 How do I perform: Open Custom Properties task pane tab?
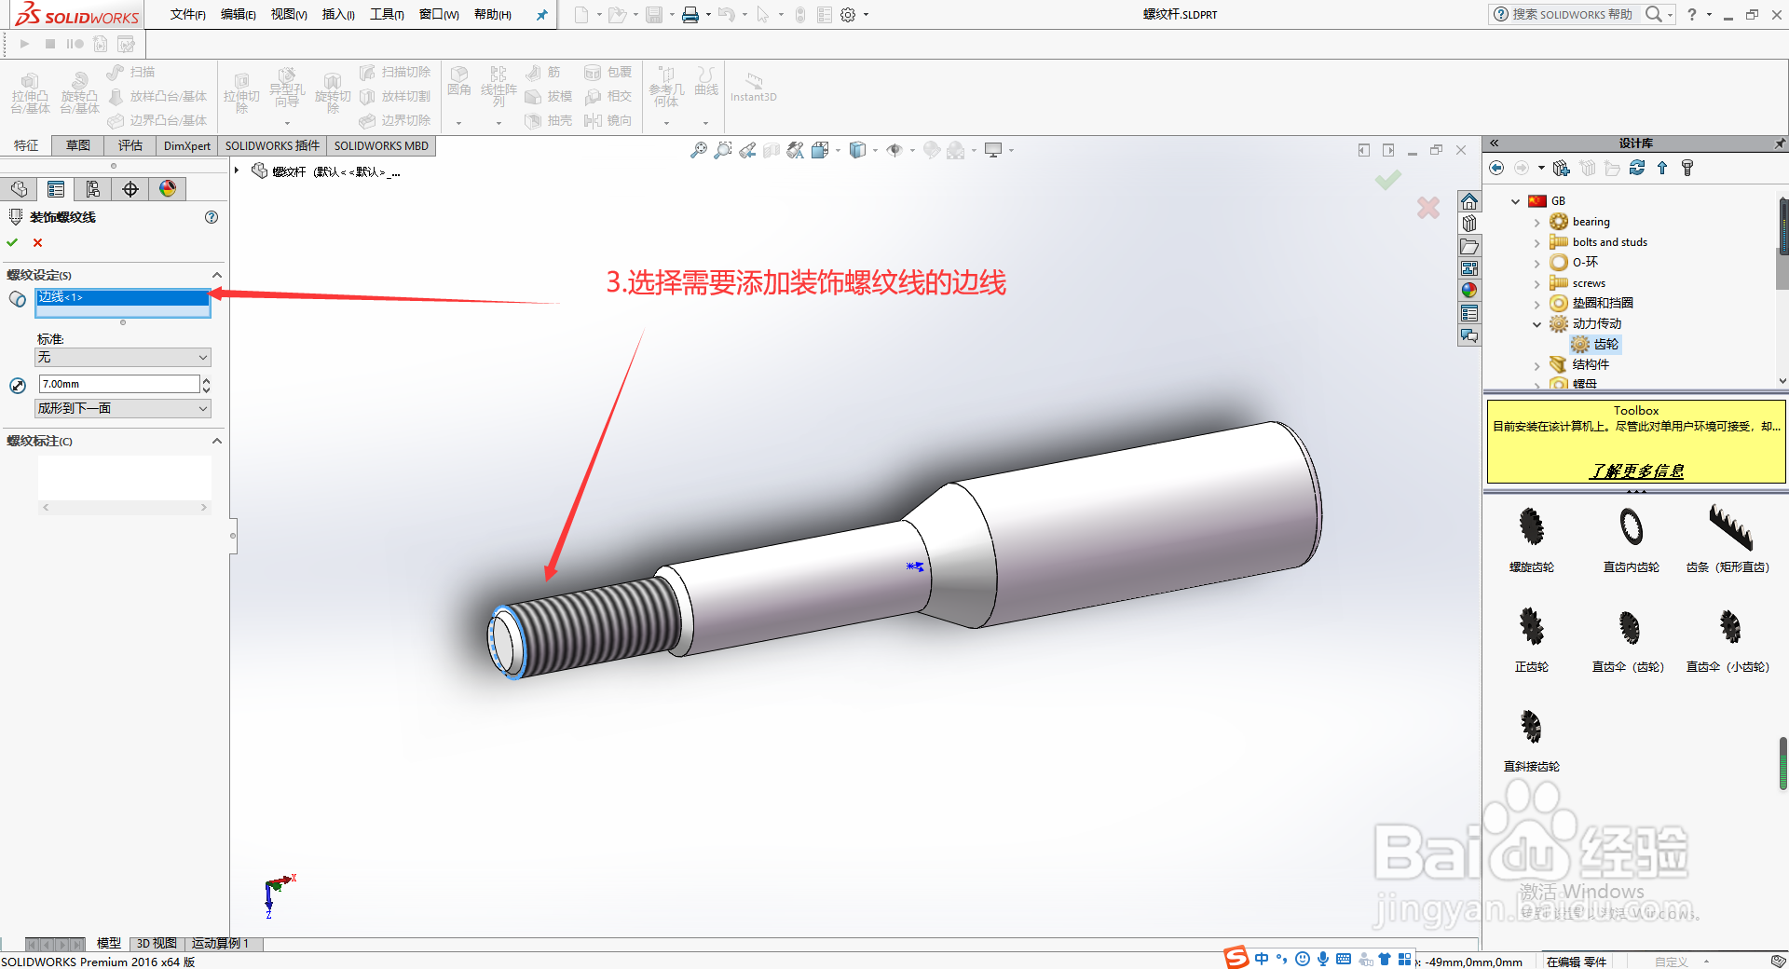click(1469, 313)
